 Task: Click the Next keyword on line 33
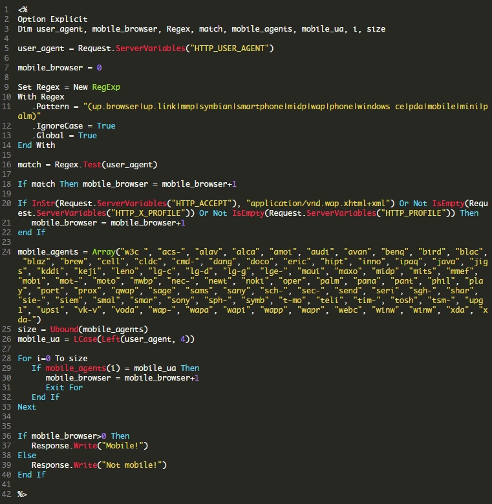pyautogui.click(x=27, y=407)
